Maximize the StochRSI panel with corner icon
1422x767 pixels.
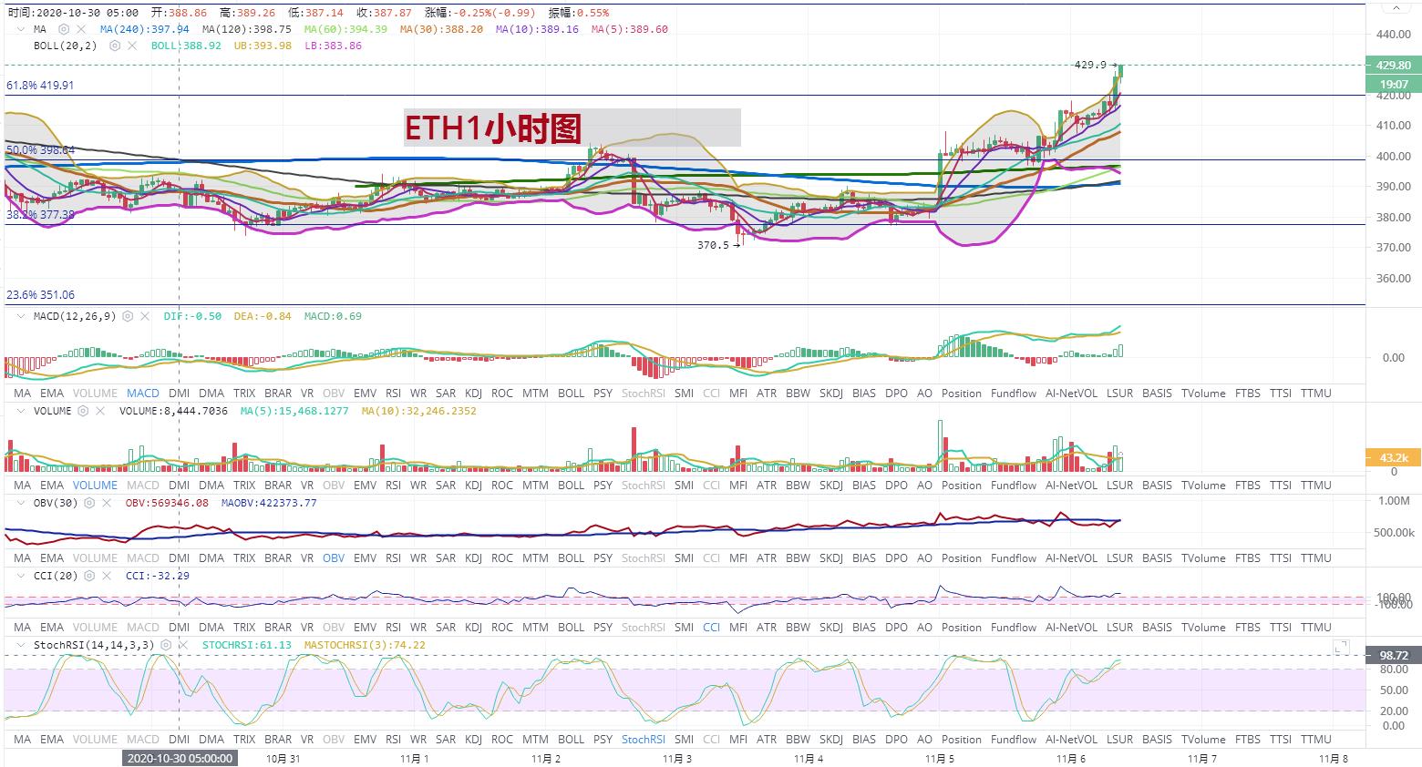pyautogui.click(x=1341, y=647)
